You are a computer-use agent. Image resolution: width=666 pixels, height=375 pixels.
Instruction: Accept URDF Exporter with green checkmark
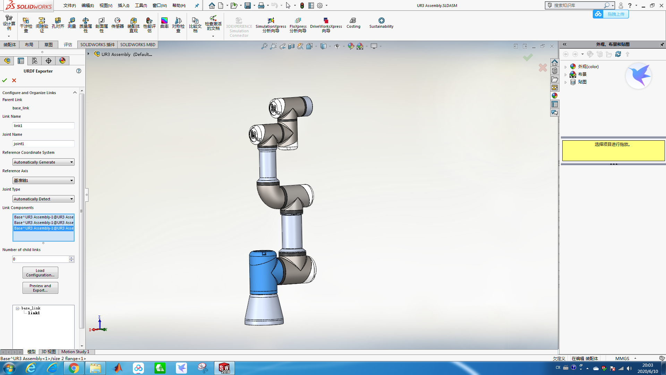click(5, 80)
